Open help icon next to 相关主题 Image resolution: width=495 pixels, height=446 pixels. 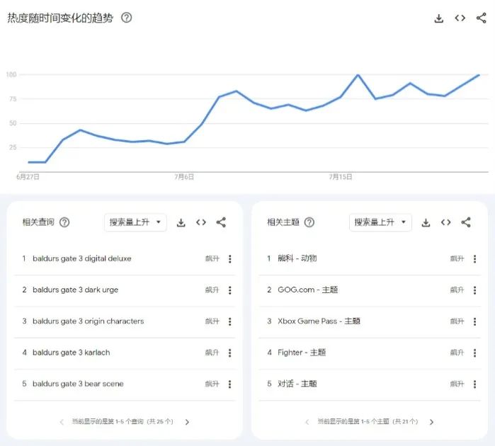coord(309,222)
